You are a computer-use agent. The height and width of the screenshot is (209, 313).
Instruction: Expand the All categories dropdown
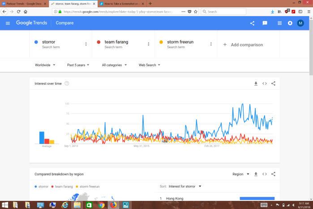tap(114, 65)
